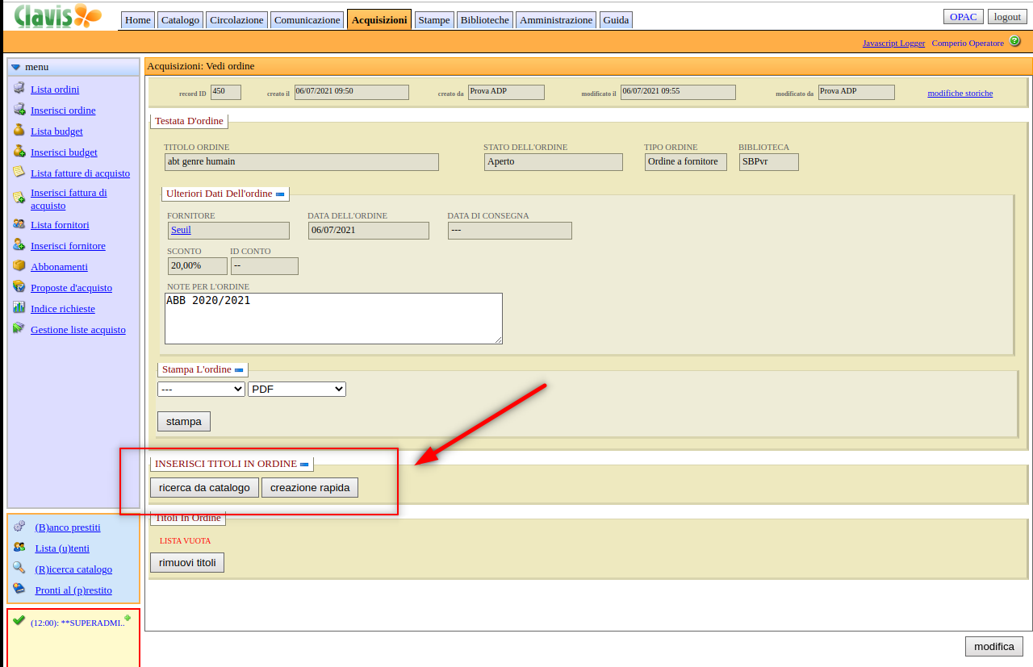Click the chart icon for Indice richieste
This screenshot has width=1033, height=667.
click(19, 308)
